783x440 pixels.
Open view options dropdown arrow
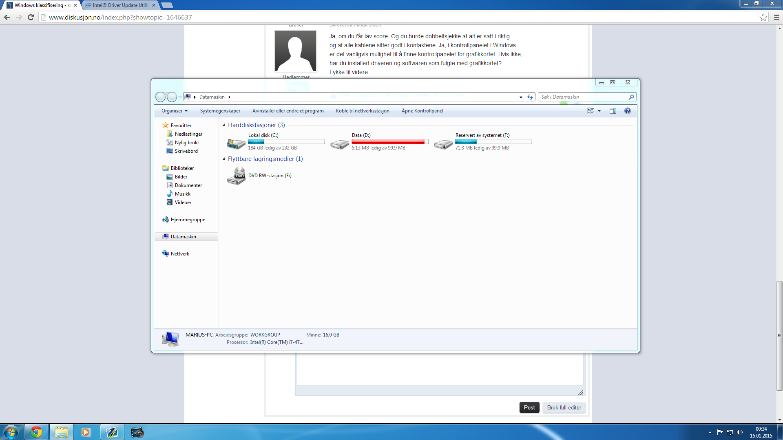tap(599, 111)
